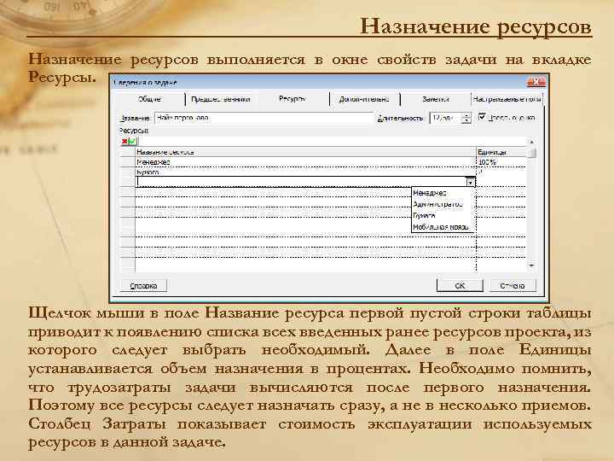
Task: Close the Сведения о задаче dialog
Action: [536, 82]
